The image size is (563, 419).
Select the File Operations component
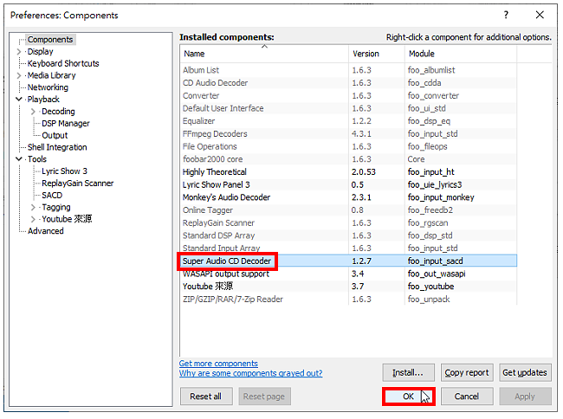click(x=348, y=146)
